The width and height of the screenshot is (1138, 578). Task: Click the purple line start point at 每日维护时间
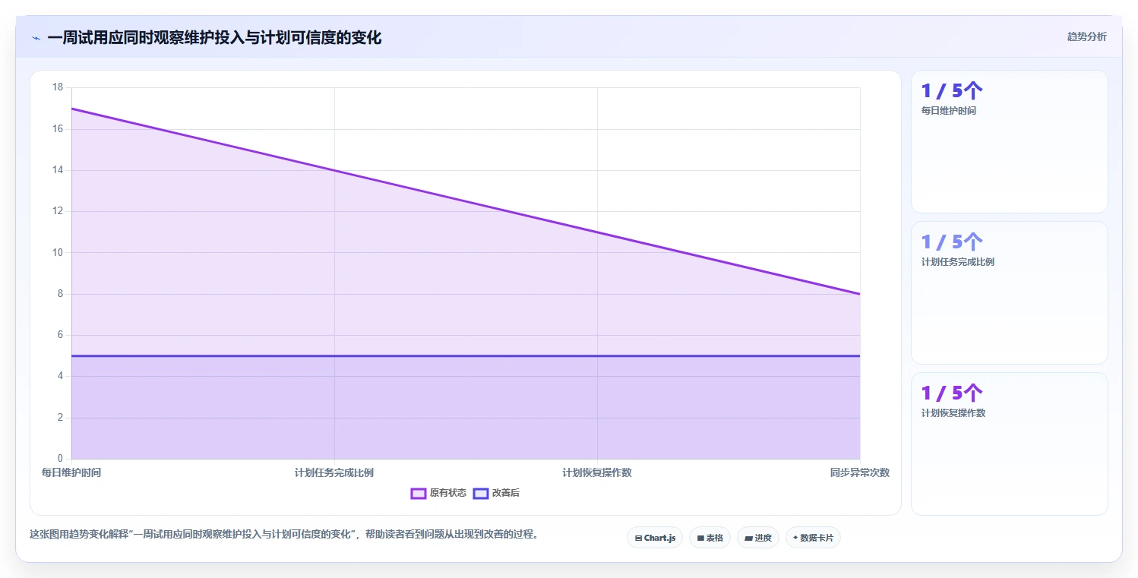71,109
